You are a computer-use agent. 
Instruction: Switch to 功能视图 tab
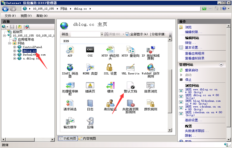68,138
